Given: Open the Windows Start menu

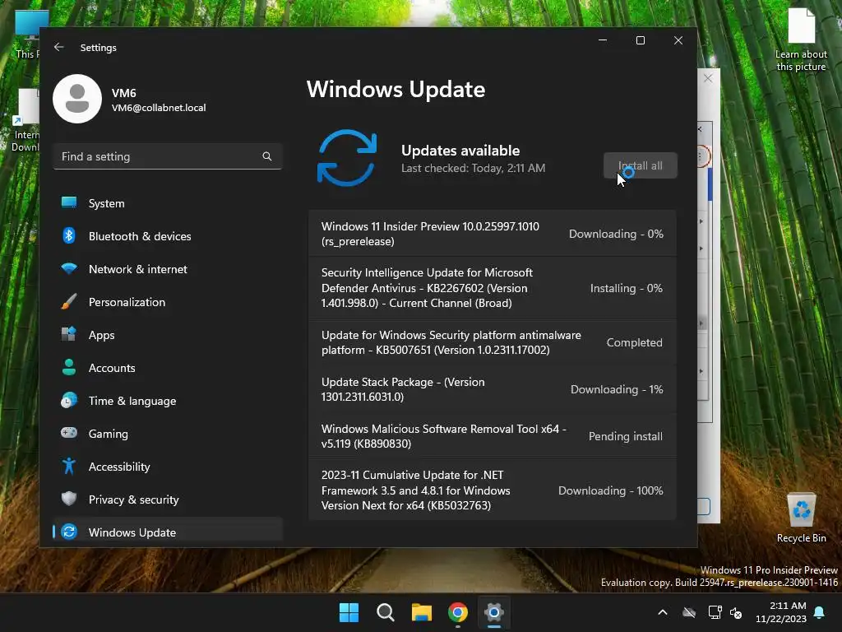Looking at the screenshot, I should (x=349, y=612).
